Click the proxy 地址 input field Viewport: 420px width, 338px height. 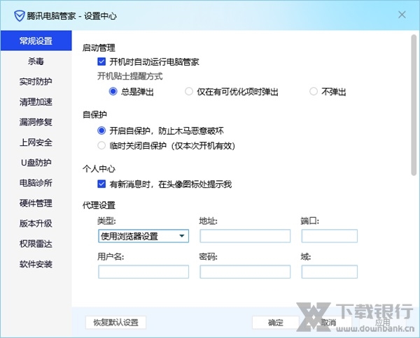pyautogui.click(x=245, y=236)
